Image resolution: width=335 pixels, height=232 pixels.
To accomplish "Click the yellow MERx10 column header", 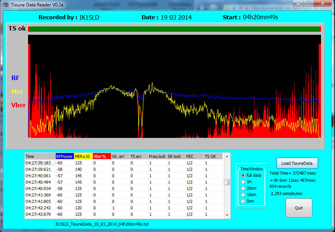I will pyautogui.click(x=83, y=156).
